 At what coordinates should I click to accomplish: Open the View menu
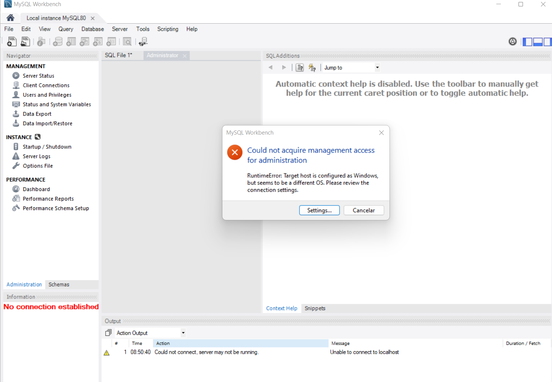click(x=45, y=29)
